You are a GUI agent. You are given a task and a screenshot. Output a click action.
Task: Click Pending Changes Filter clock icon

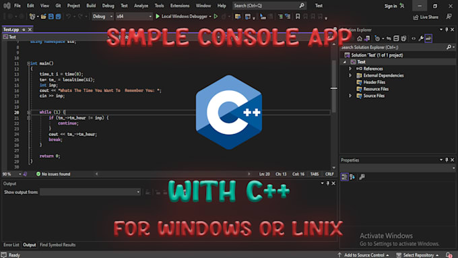pos(377,38)
